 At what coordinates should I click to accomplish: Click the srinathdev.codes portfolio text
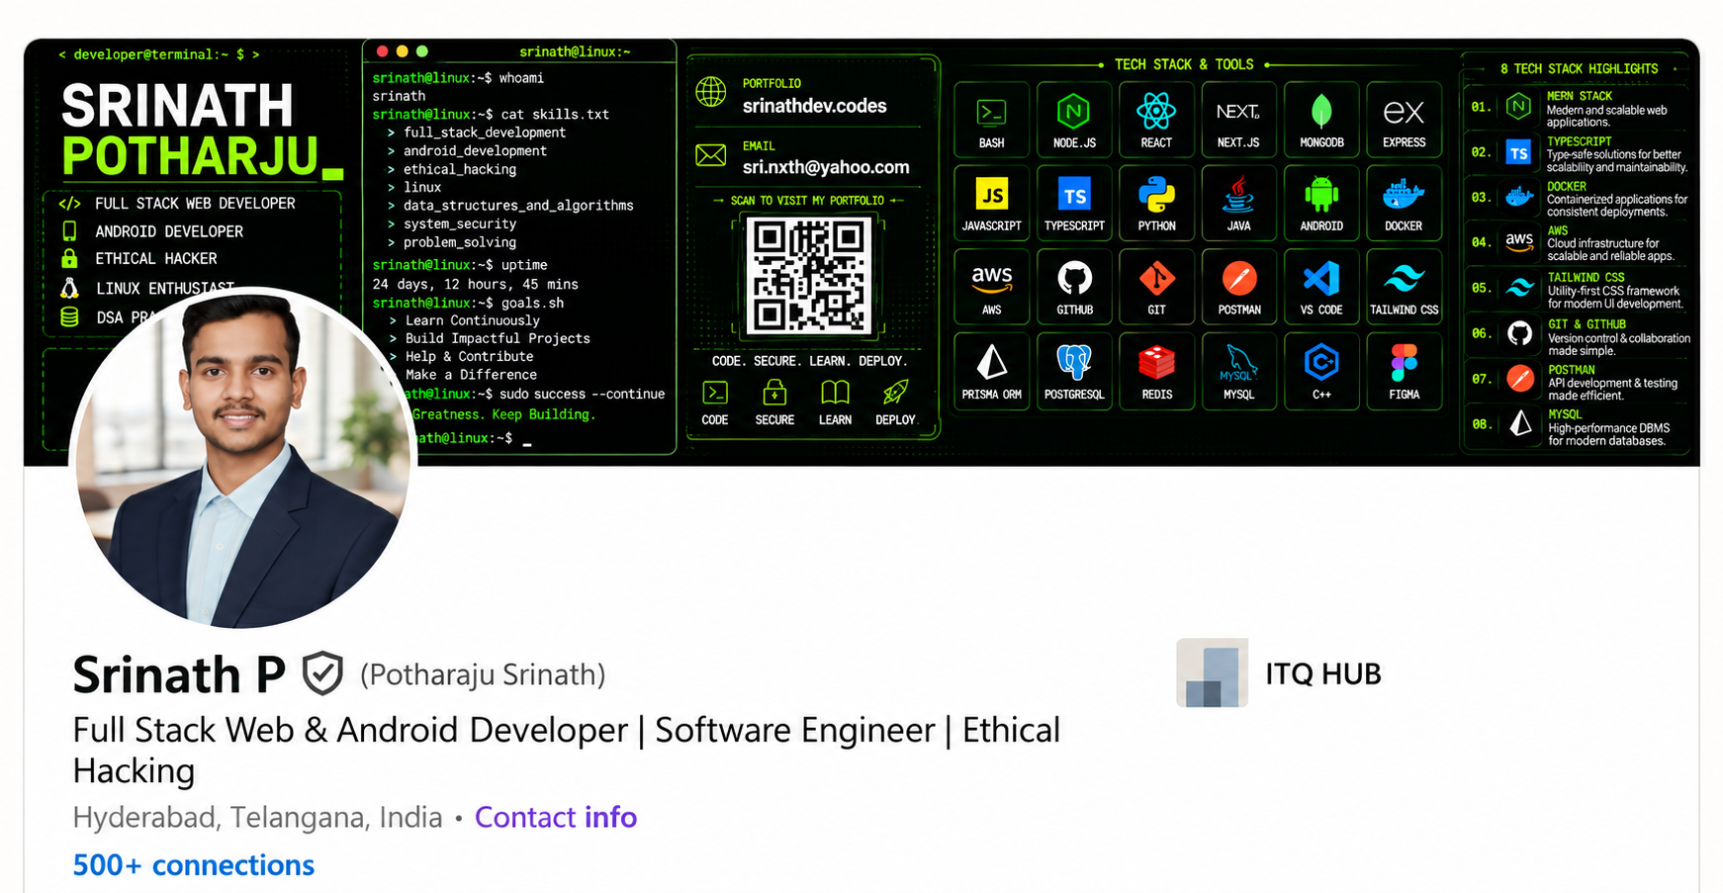[815, 106]
